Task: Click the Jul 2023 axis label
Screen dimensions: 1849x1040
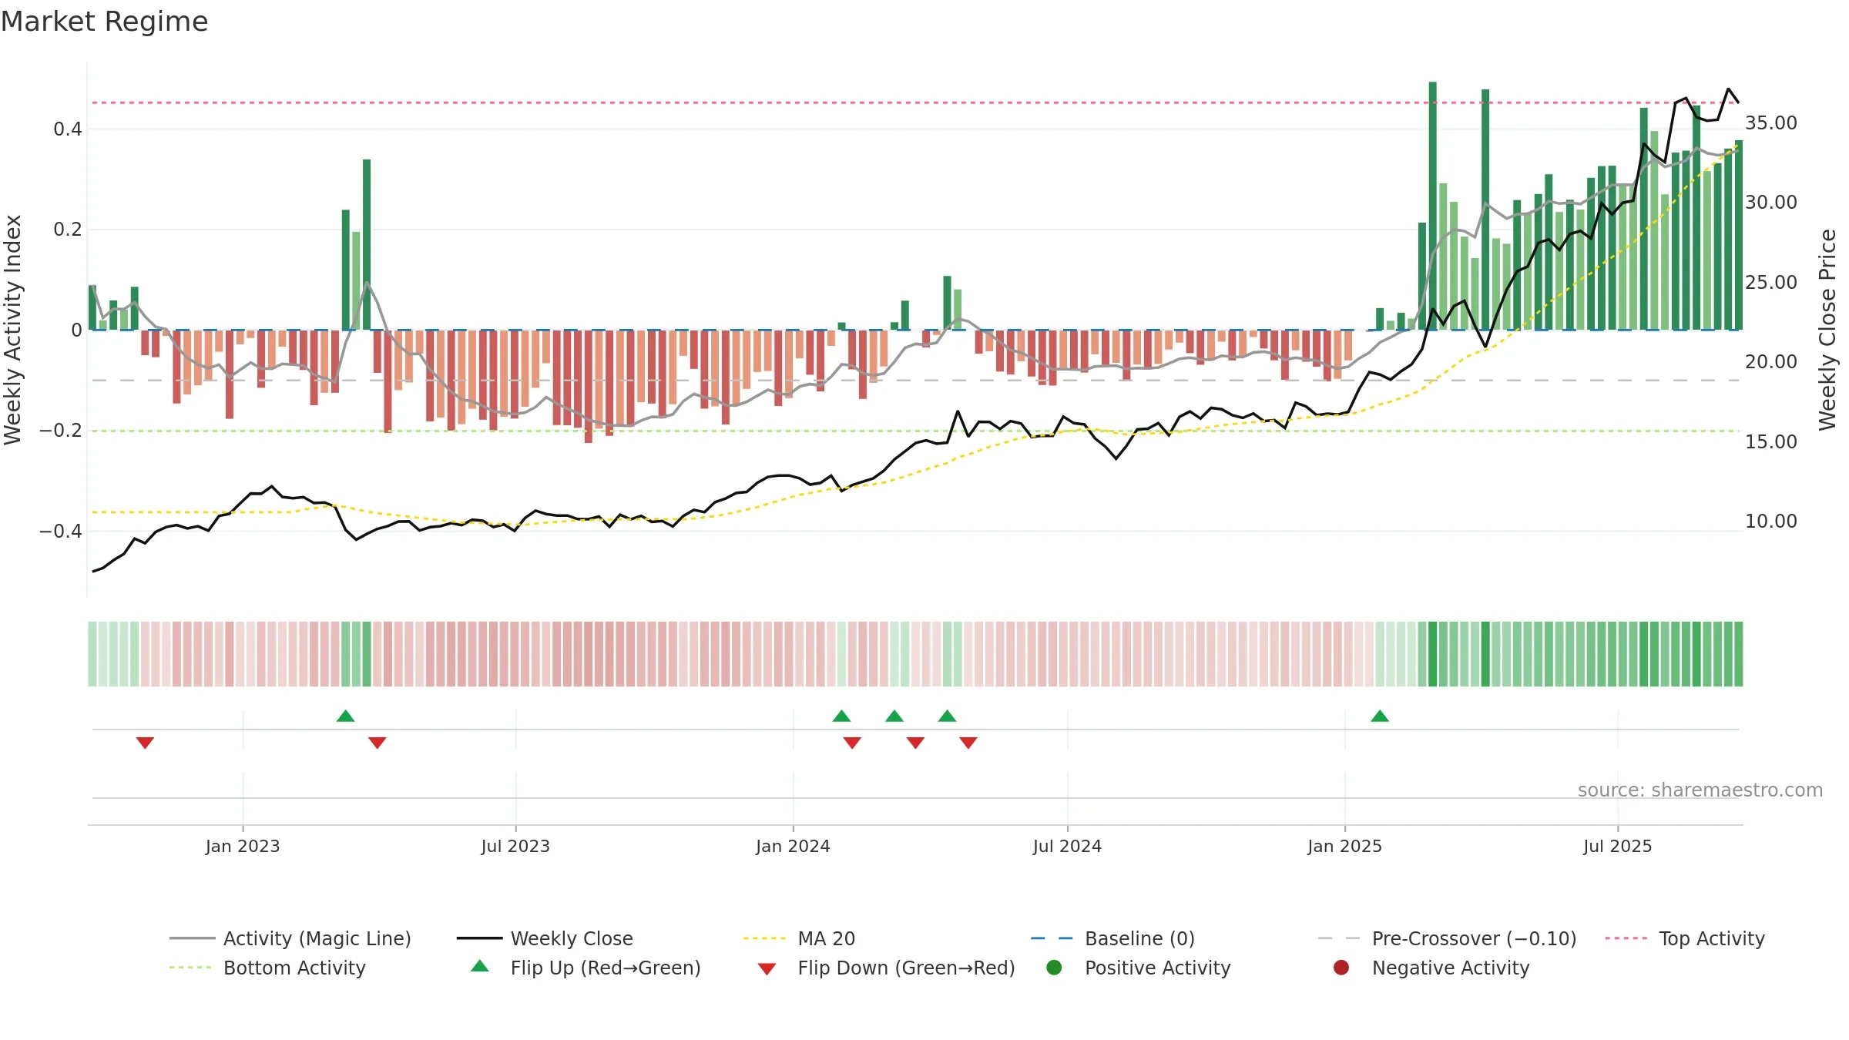Action: click(515, 847)
